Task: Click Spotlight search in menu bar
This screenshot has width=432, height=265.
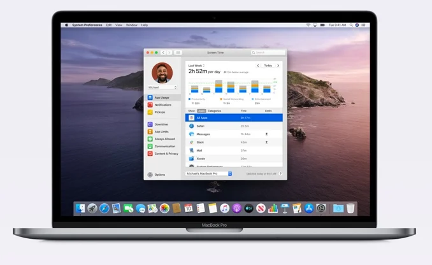Action: pos(351,25)
